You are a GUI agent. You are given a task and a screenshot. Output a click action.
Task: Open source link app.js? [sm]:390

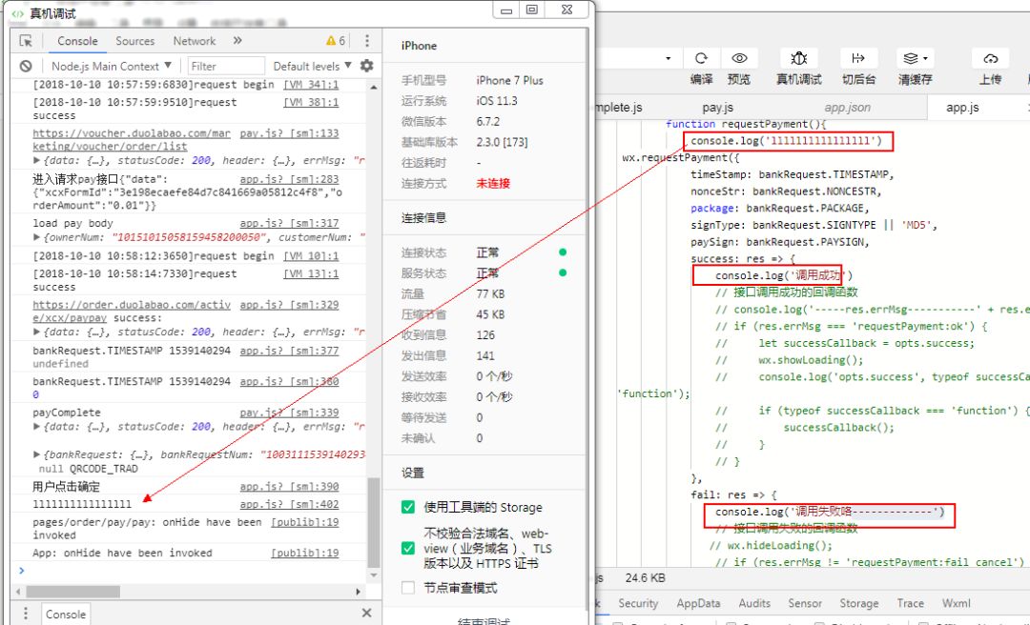click(x=289, y=487)
